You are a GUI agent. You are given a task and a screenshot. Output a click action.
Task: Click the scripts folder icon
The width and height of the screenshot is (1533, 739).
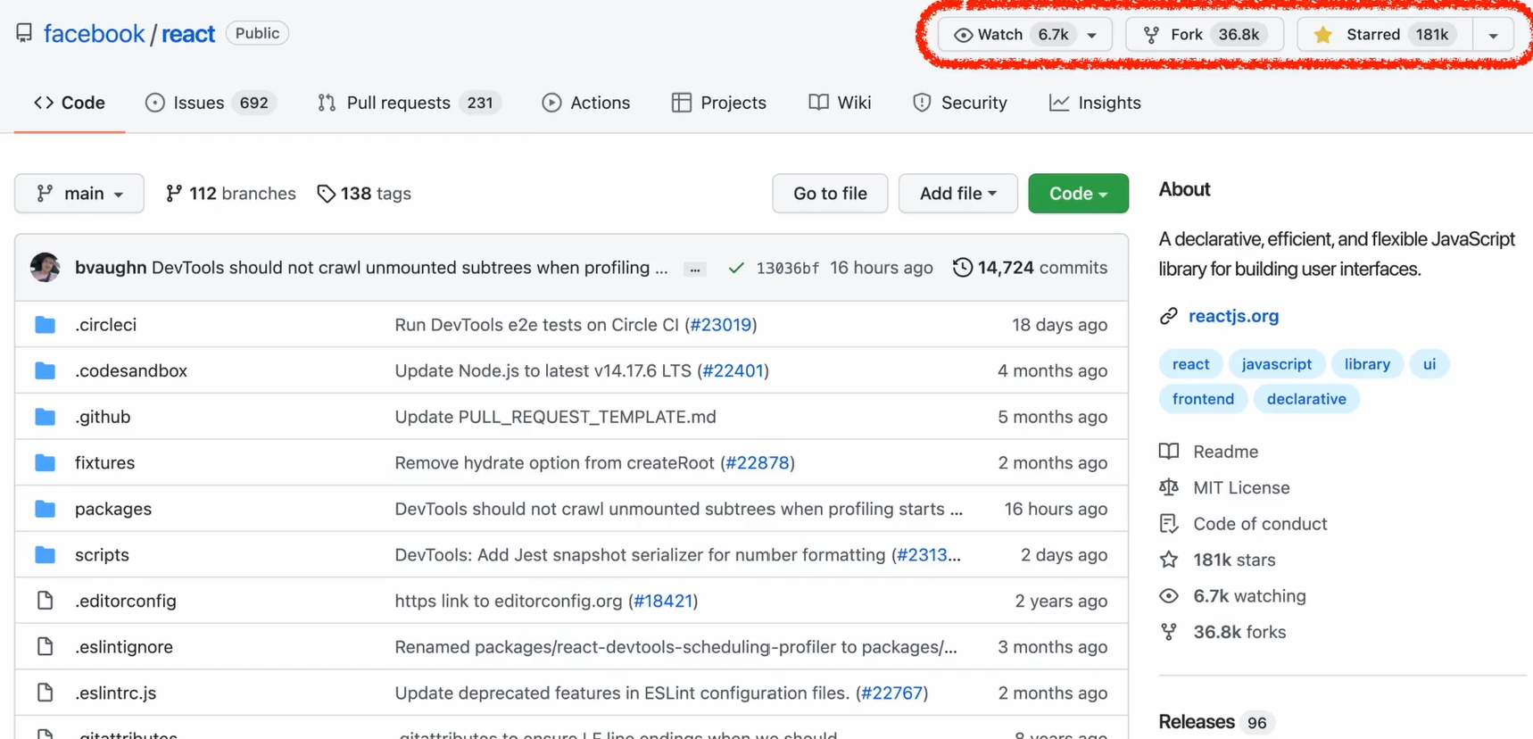click(45, 554)
